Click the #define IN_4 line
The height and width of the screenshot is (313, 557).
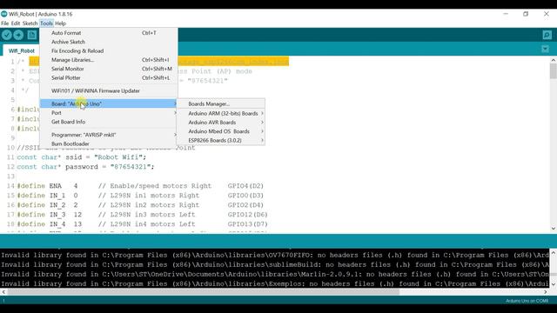click(x=142, y=224)
